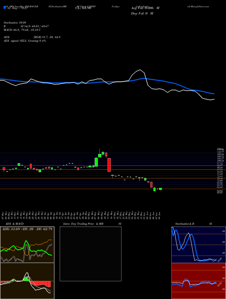This screenshot has width=226, height=299.
Task: Click the 'ADX signal: SELL Growing' text
Action: [25, 41]
